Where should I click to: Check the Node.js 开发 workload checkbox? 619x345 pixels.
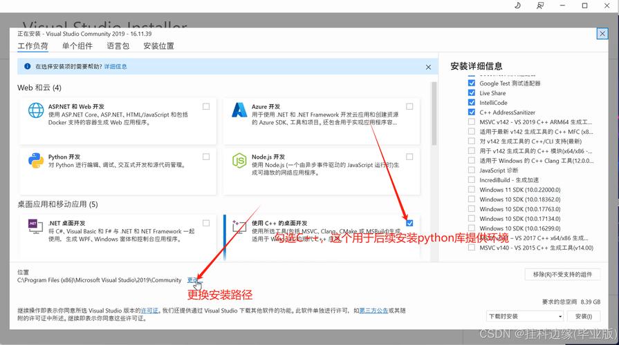[x=409, y=157]
